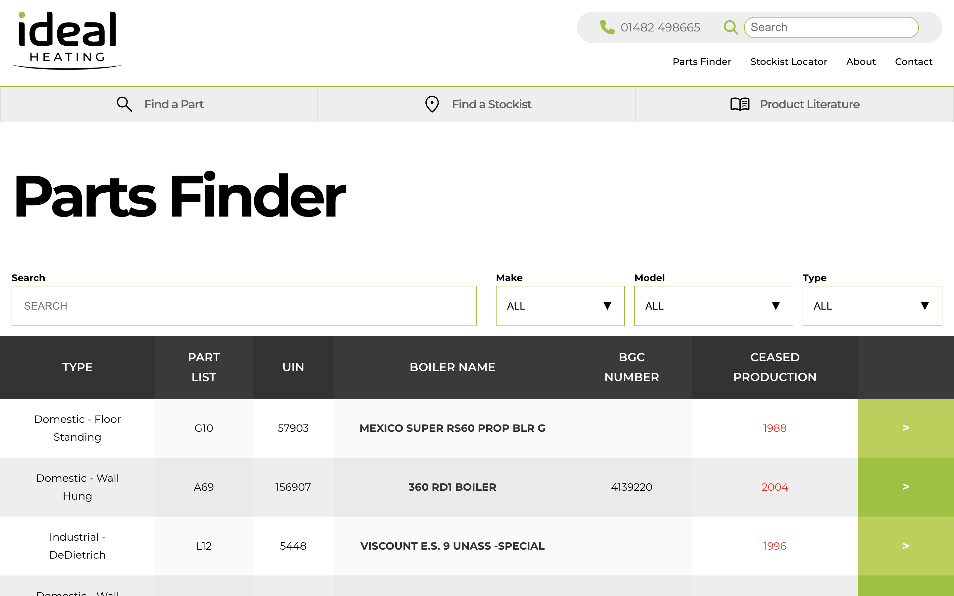Viewport: 954px width, 596px height.
Task: Click MEXICO SUPER RS60 PROP BLR G
Action: coord(452,428)
